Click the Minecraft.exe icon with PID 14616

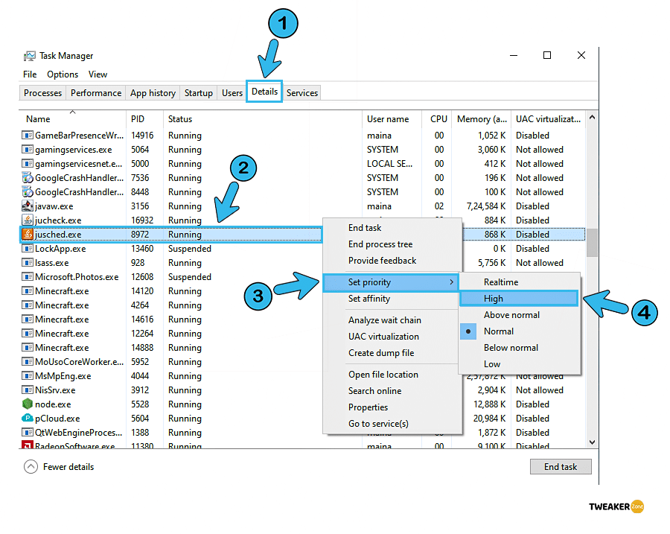28,319
